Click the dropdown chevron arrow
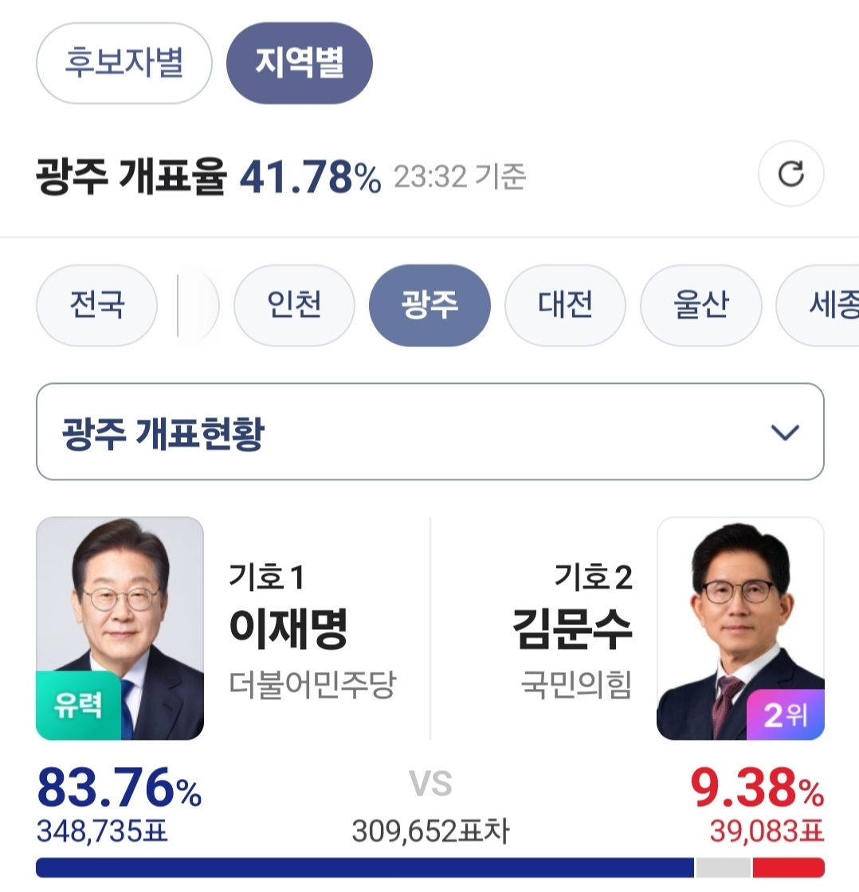This screenshot has width=859, height=892. (x=785, y=432)
